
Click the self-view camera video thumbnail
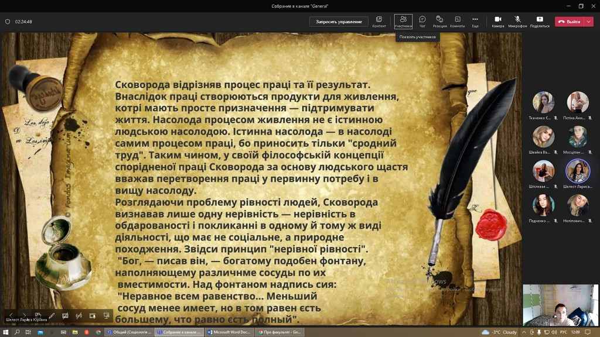pos(560,305)
